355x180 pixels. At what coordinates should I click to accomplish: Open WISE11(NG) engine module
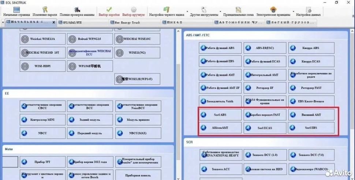click(x=137, y=53)
